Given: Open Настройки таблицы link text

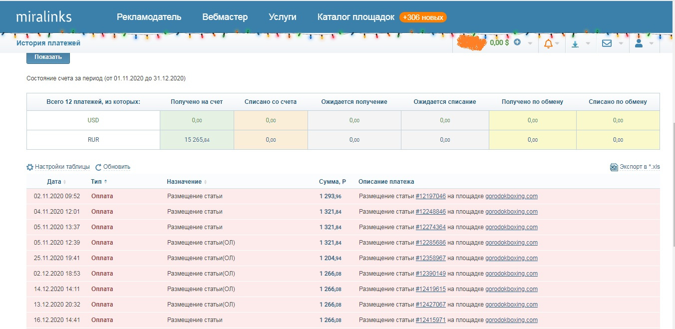Looking at the screenshot, I should (62, 167).
